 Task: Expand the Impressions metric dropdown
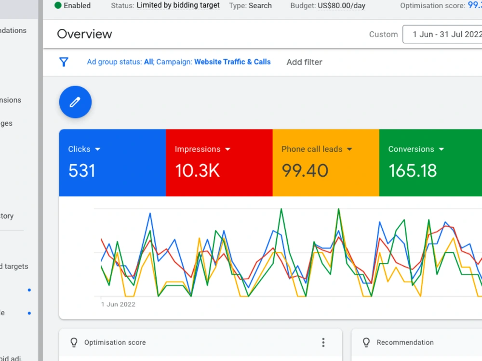coord(228,149)
